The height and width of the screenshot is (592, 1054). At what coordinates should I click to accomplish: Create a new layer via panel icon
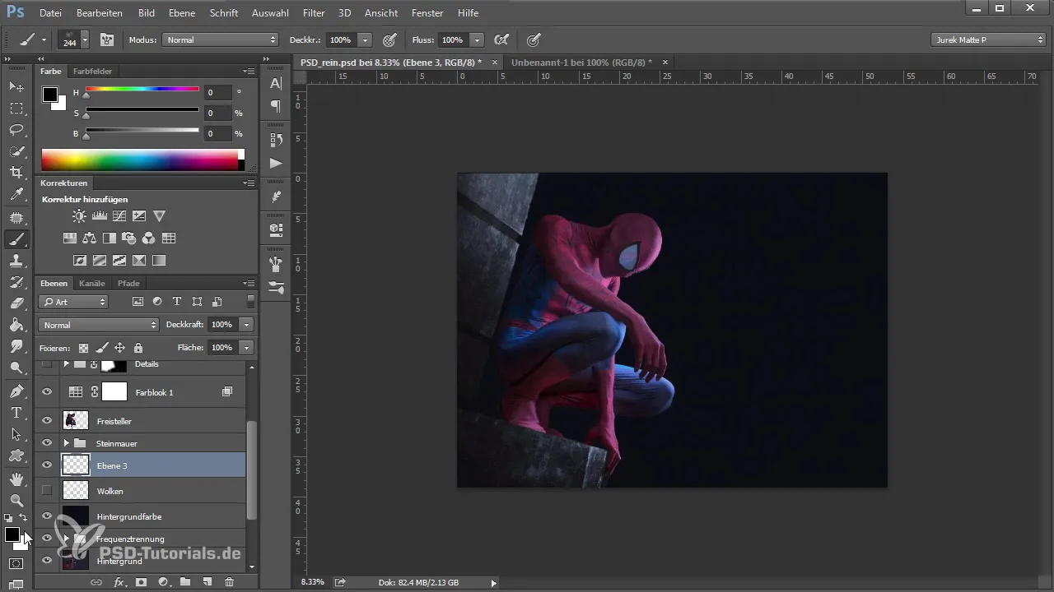208,582
